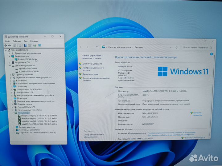222x166 pixels.
Task: Click the adapter icon beside Radeon RX 580 Series
Action: pos(16,59)
